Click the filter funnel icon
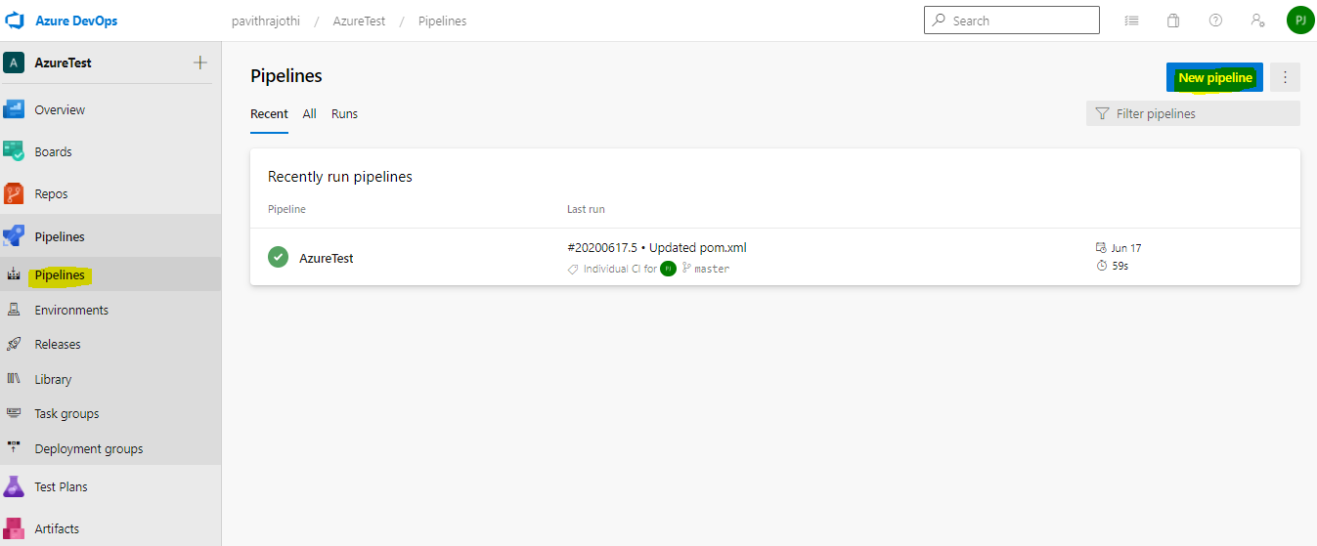This screenshot has width=1317, height=546. tap(1102, 113)
